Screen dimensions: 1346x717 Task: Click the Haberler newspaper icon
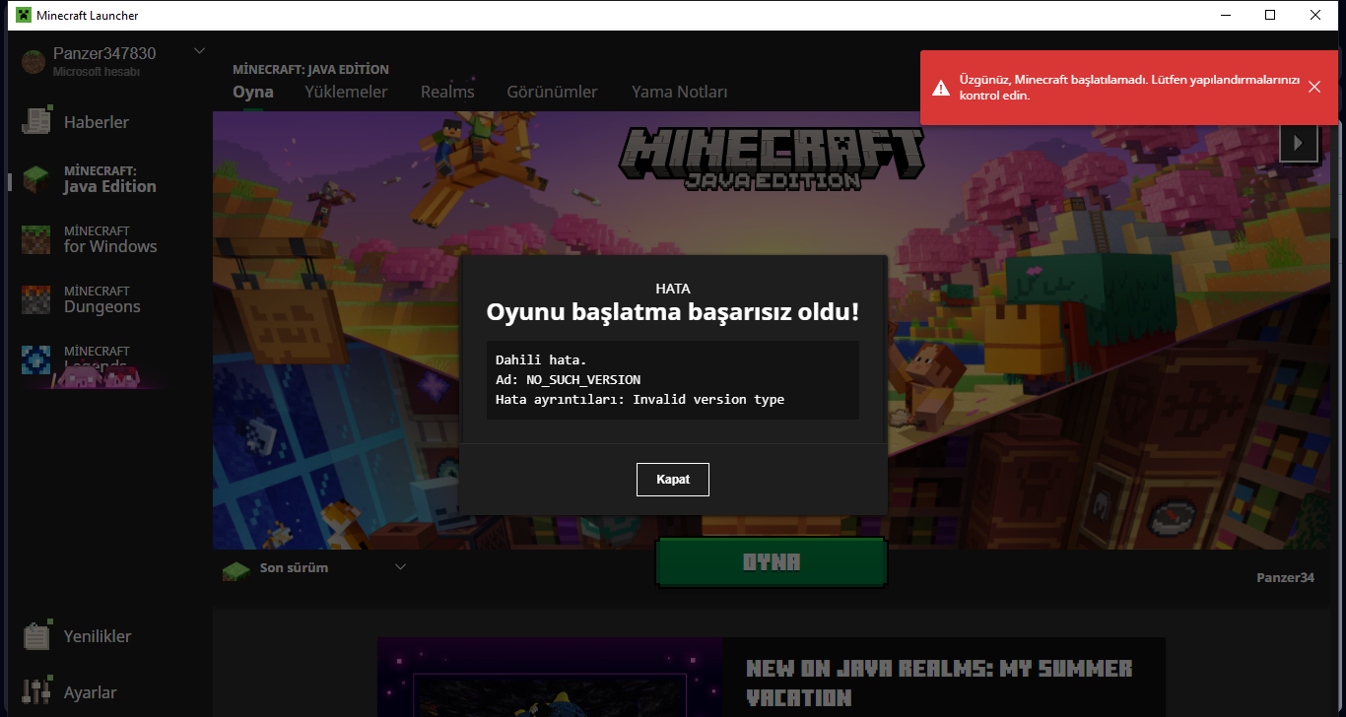36,121
